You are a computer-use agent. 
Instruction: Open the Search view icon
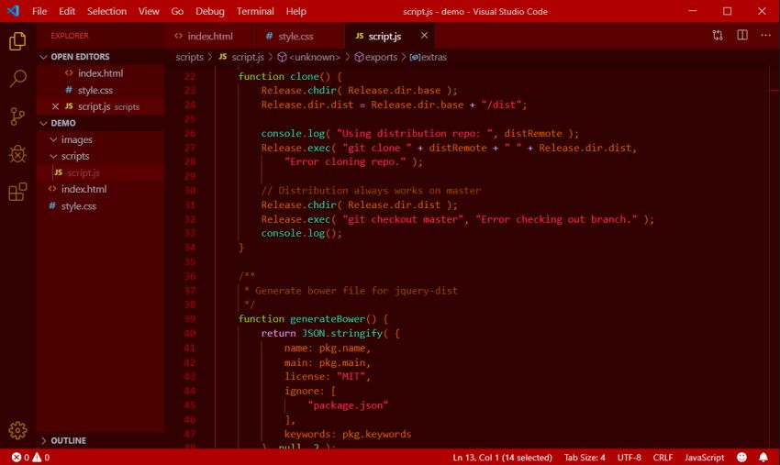coord(17,79)
